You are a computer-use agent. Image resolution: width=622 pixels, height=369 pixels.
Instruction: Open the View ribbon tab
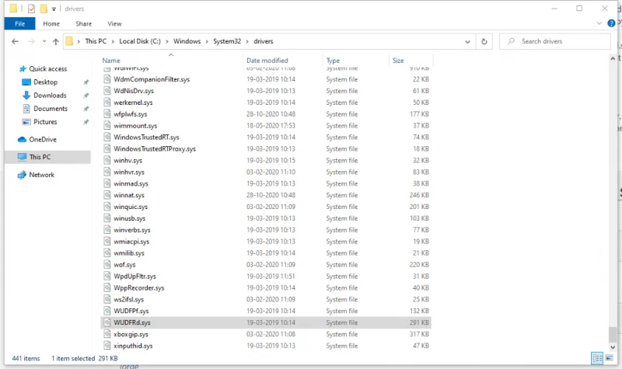[x=114, y=24]
